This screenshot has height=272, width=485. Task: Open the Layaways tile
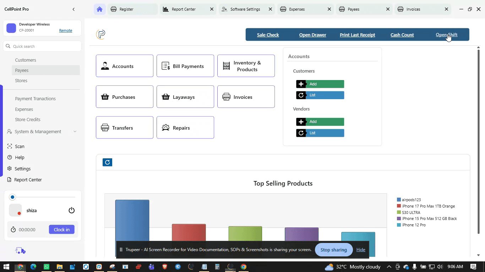tap(185, 97)
